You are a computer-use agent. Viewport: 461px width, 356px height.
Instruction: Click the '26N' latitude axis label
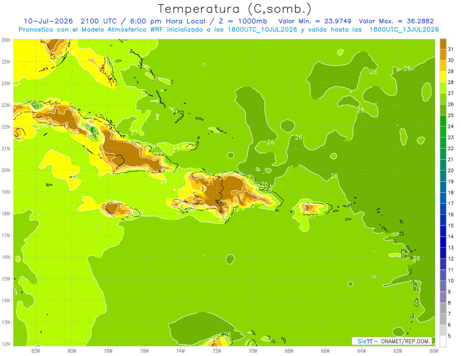pyautogui.click(x=6, y=40)
